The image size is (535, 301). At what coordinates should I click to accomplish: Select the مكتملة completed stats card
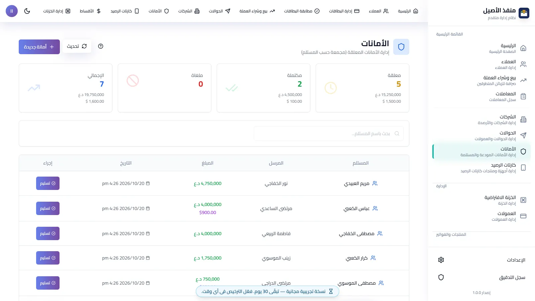263,88
